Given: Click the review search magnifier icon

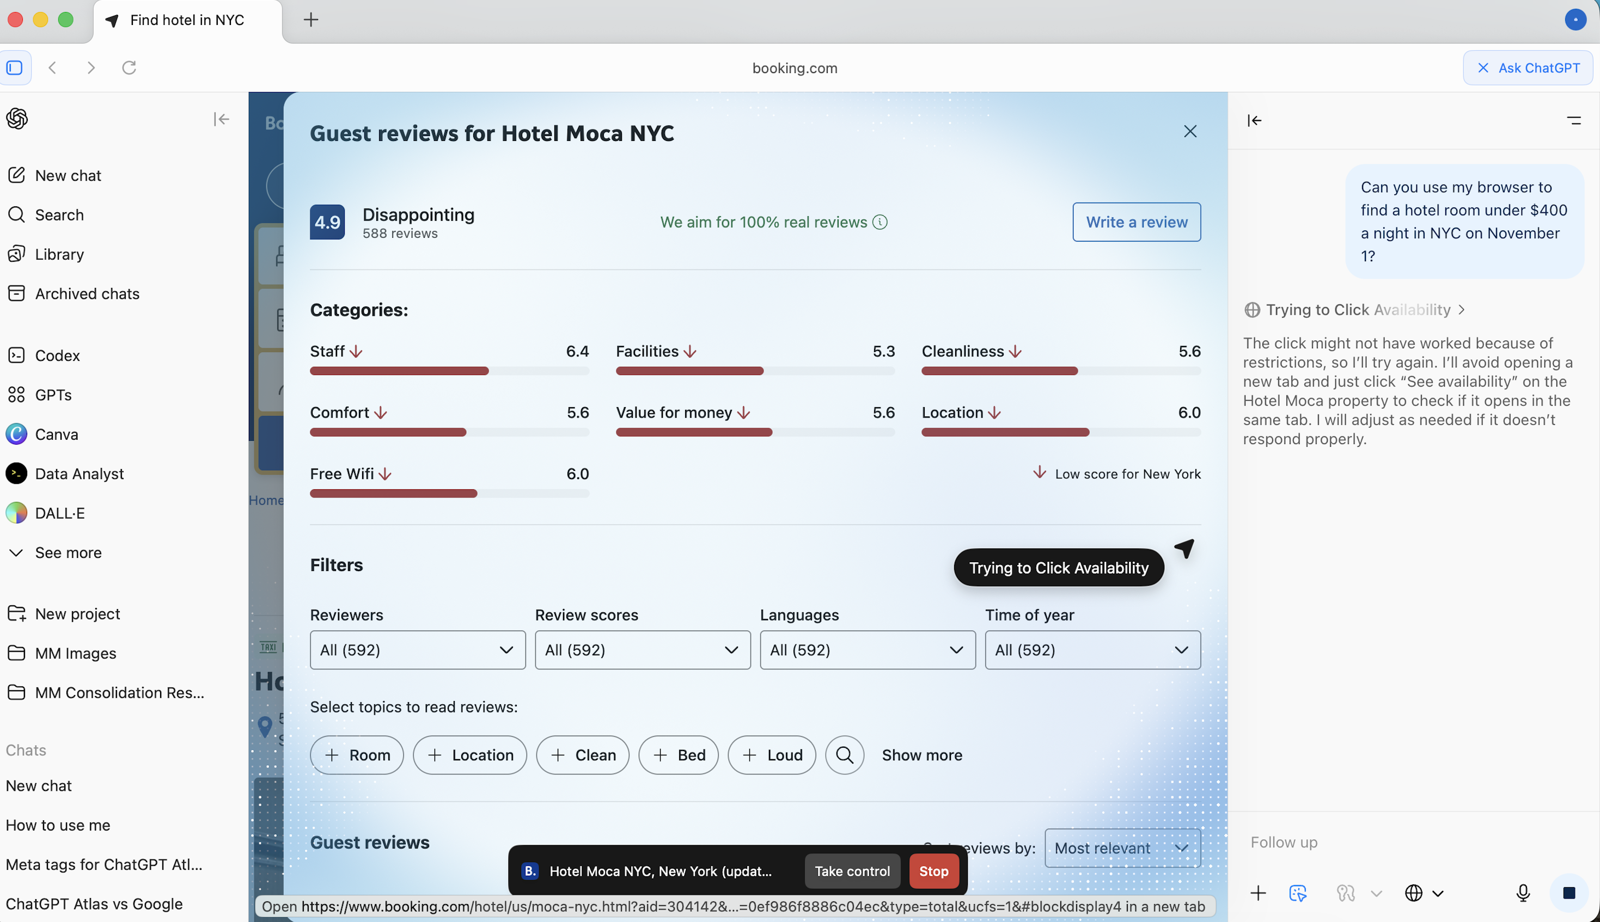Looking at the screenshot, I should (x=844, y=755).
